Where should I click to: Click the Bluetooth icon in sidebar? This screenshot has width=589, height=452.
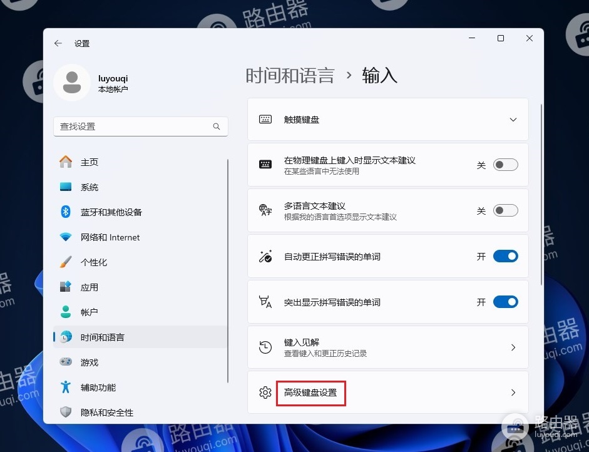[x=66, y=212]
